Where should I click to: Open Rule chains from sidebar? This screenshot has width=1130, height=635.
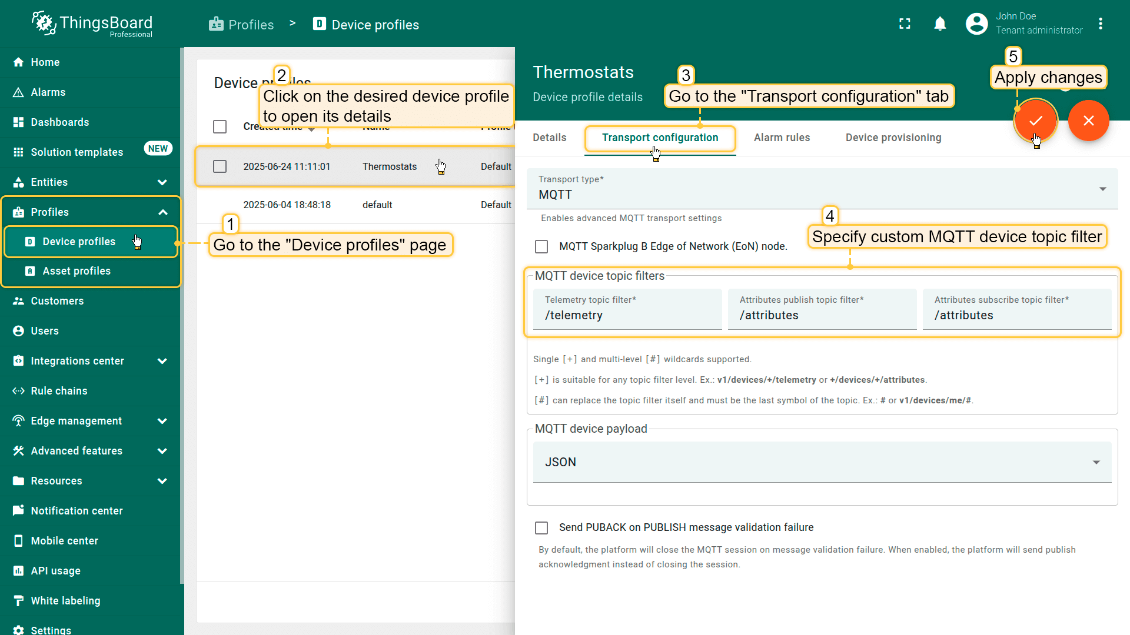(59, 391)
